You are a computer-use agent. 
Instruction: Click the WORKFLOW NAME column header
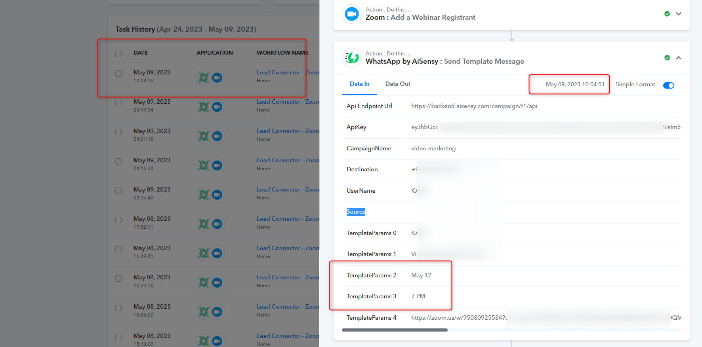tap(282, 53)
